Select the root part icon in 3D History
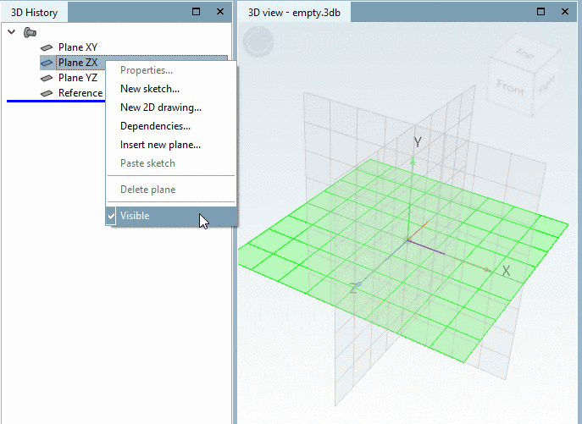Screen dimensions: 582x424 point(30,33)
